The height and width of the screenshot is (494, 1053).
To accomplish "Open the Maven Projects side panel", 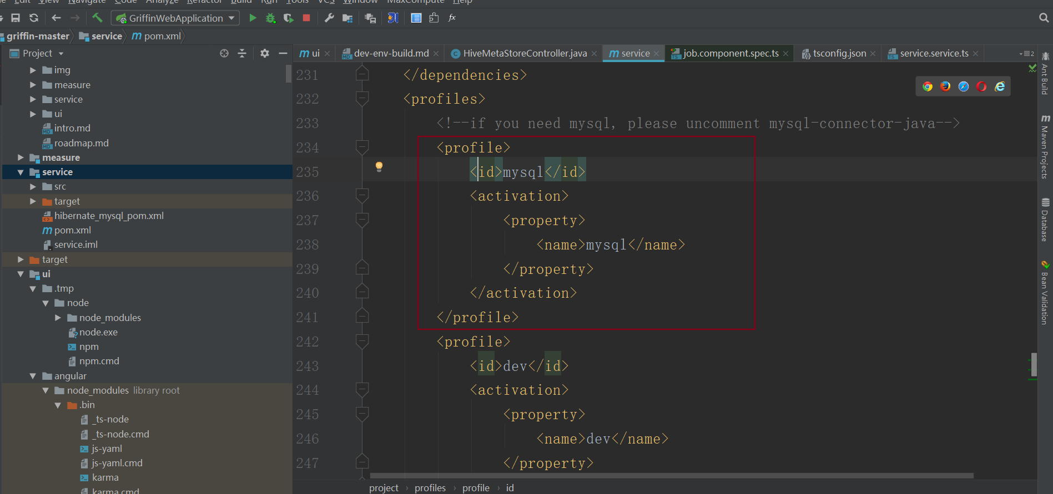I will pos(1045,147).
